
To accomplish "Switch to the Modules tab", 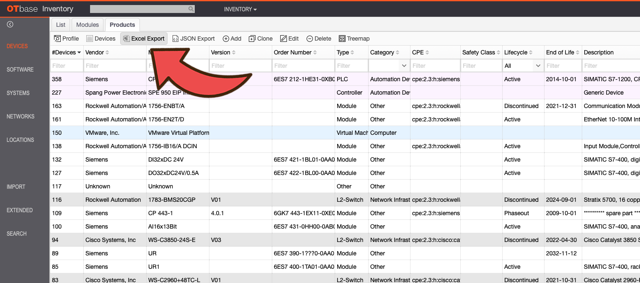I will pyautogui.click(x=88, y=25).
